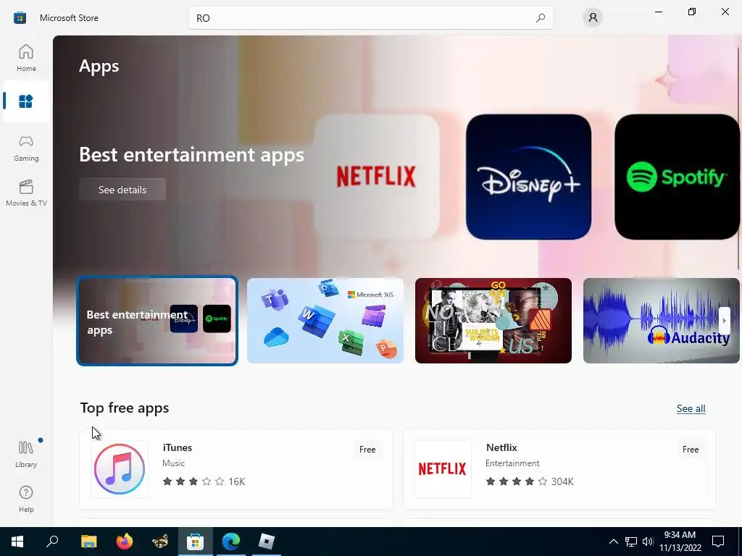Click the iTunes app title

coord(178,447)
